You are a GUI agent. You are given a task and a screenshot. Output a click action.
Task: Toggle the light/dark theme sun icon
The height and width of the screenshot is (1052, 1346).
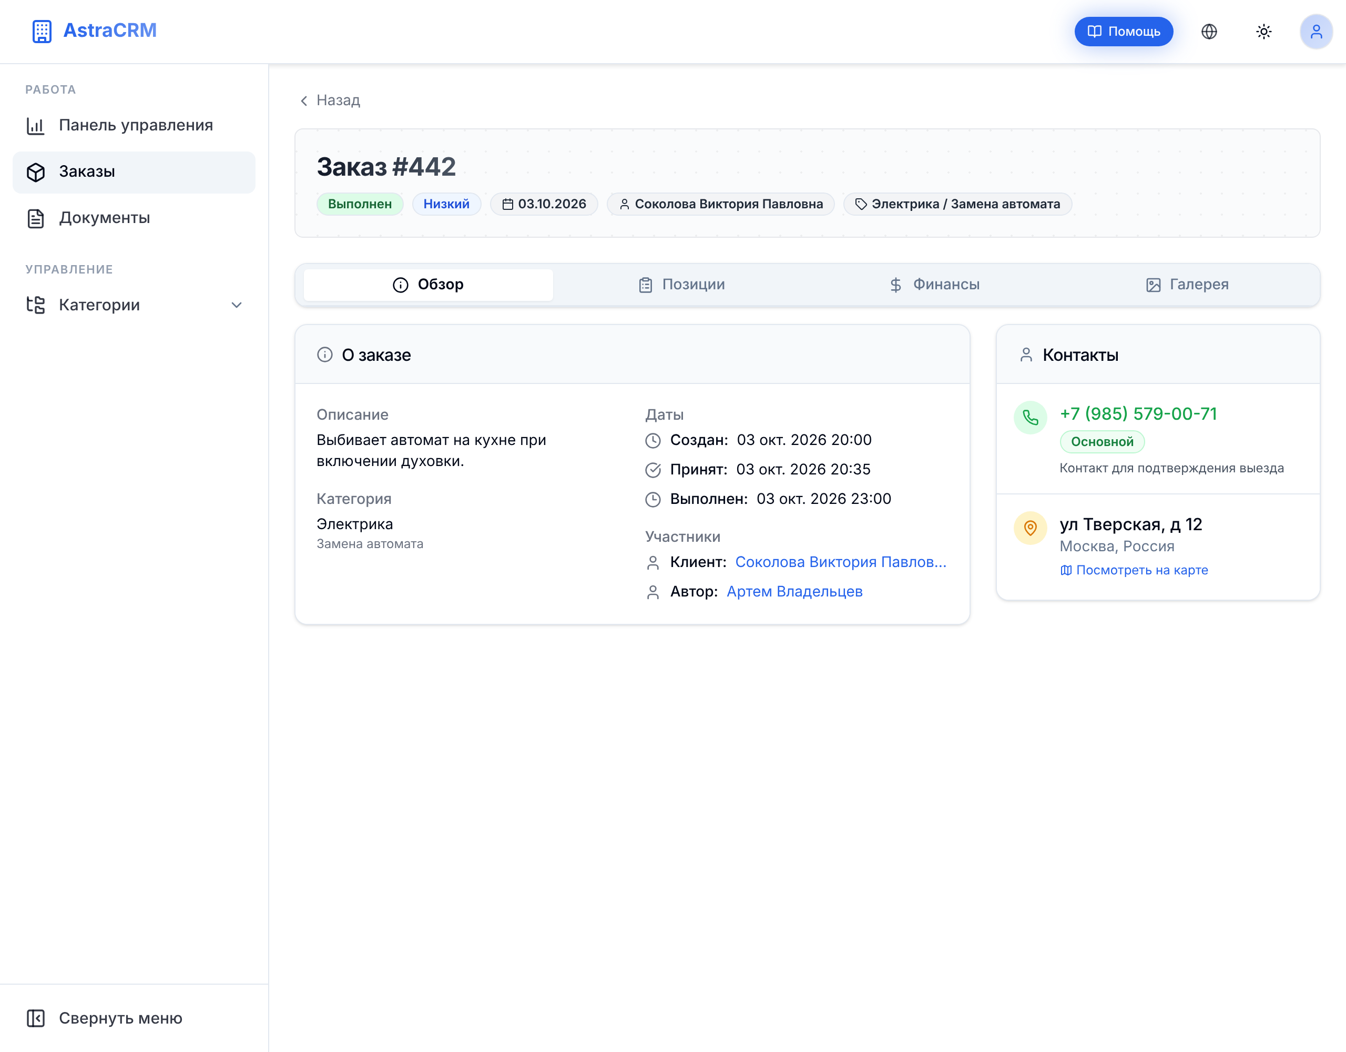click(x=1264, y=32)
